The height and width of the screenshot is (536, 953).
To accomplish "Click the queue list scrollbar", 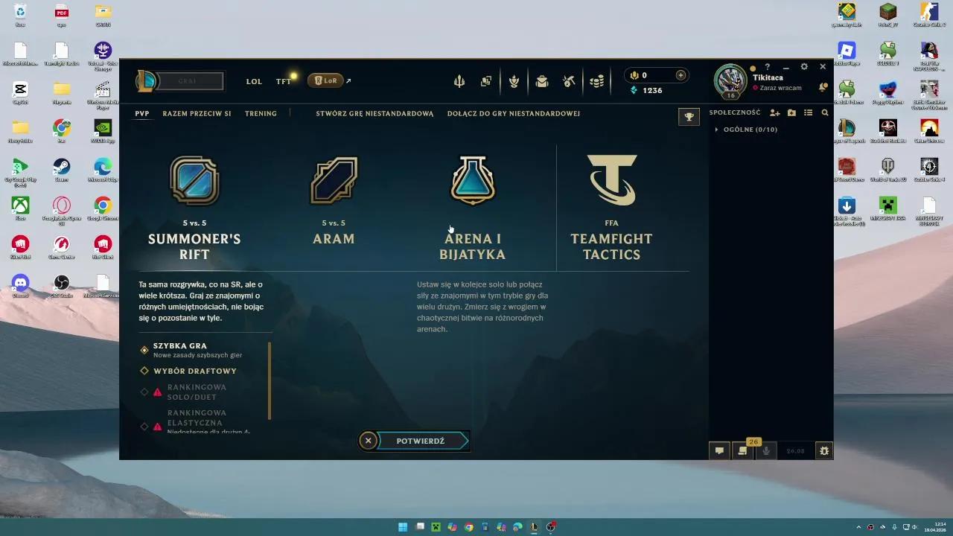I will 270,381.
